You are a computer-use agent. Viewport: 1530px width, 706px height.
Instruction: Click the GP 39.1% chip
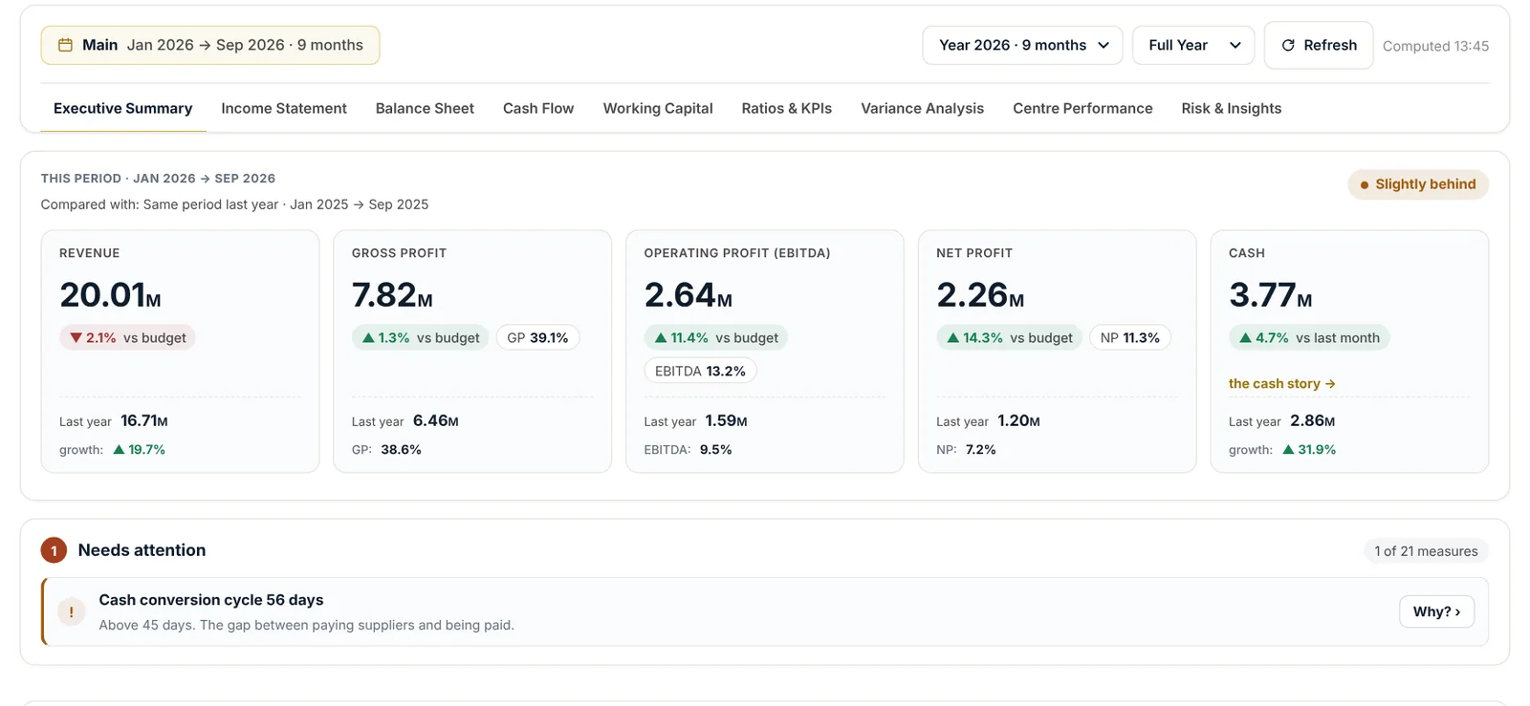(537, 337)
